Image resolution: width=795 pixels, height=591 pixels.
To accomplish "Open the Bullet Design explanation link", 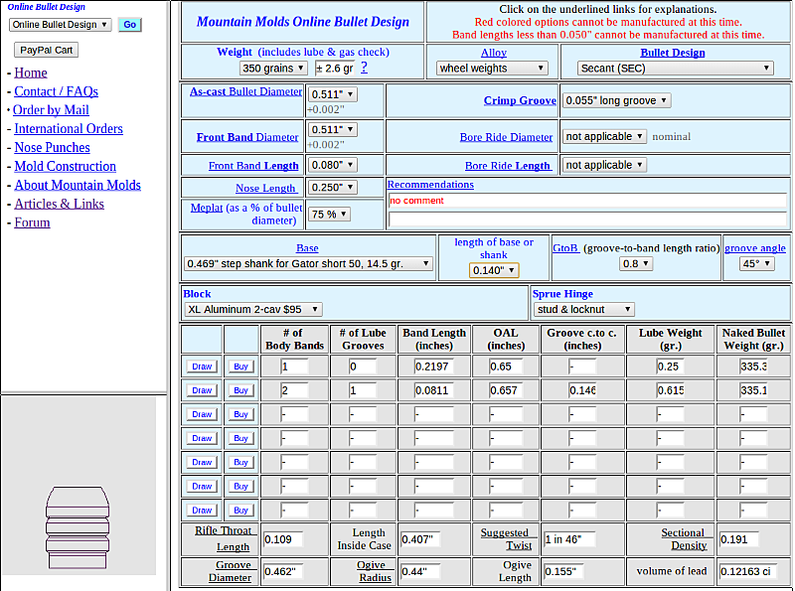I will tap(673, 53).
